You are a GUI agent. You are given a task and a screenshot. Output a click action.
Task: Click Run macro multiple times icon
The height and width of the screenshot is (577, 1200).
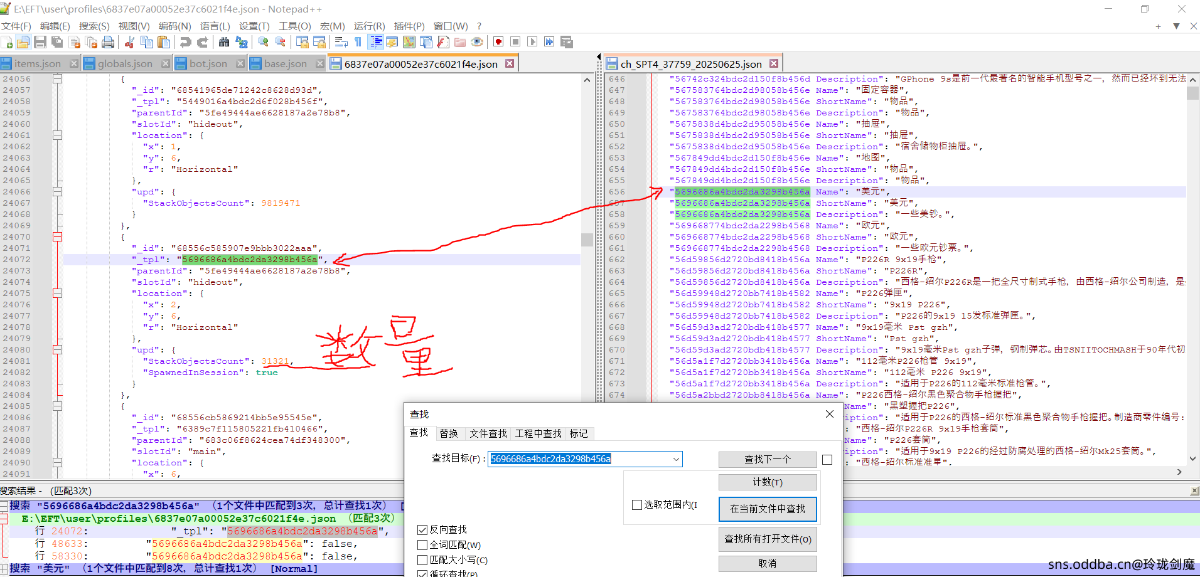tap(549, 42)
